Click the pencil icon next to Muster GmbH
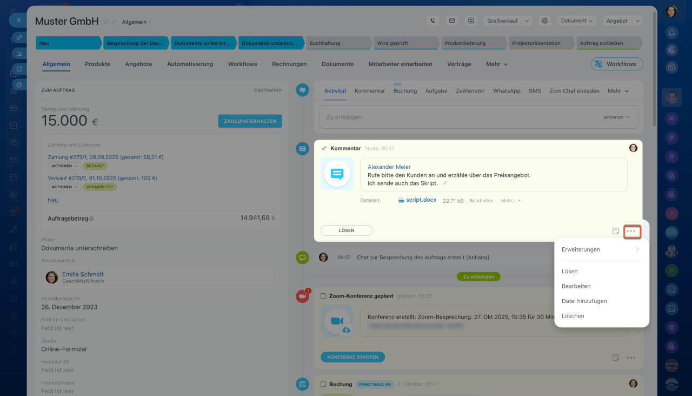 tap(106, 22)
